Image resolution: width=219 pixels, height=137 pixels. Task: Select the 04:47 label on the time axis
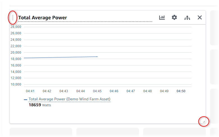coord(131,91)
